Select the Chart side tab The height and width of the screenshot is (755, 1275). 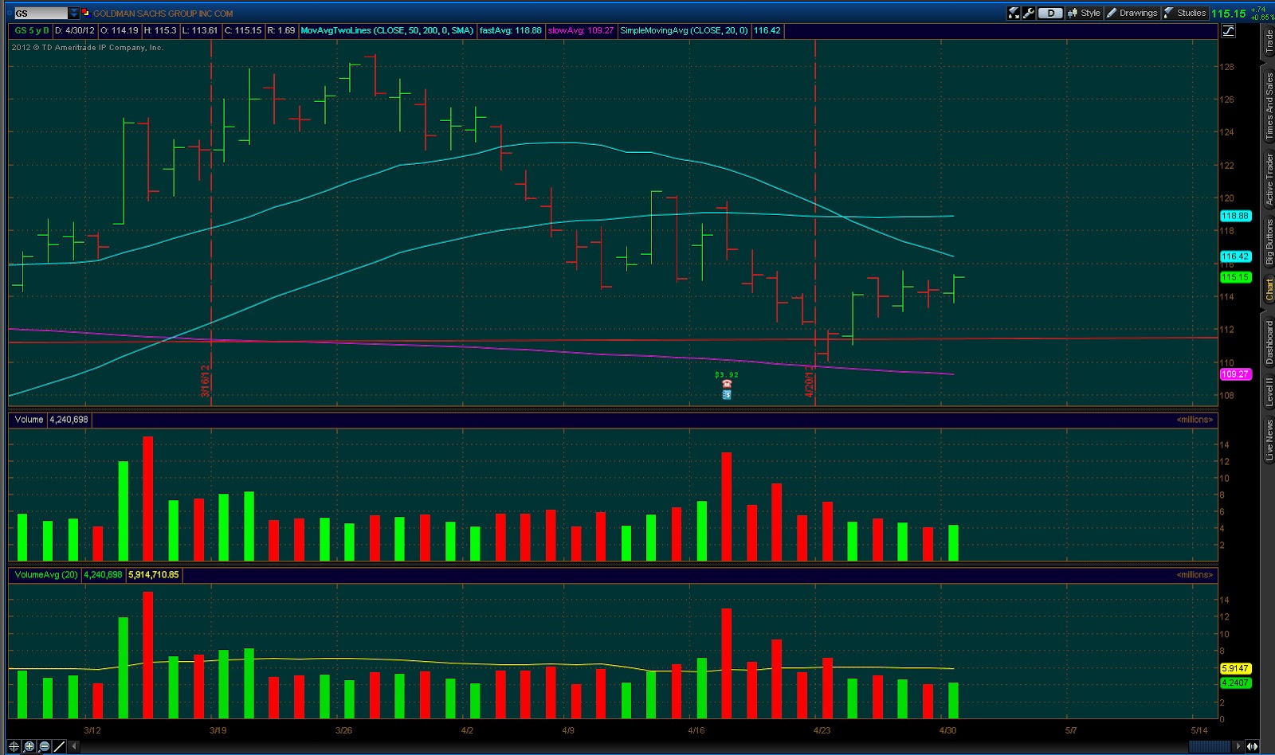click(1269, 291)
